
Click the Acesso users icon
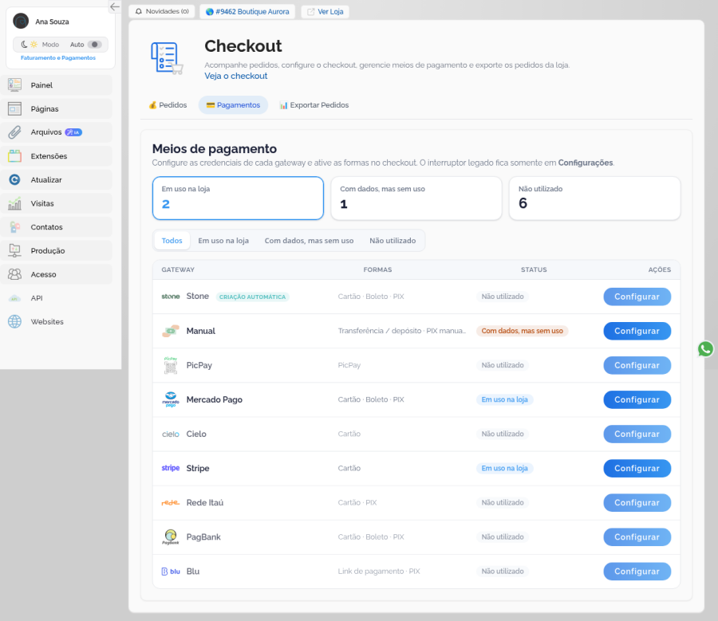tap(14, 274)
